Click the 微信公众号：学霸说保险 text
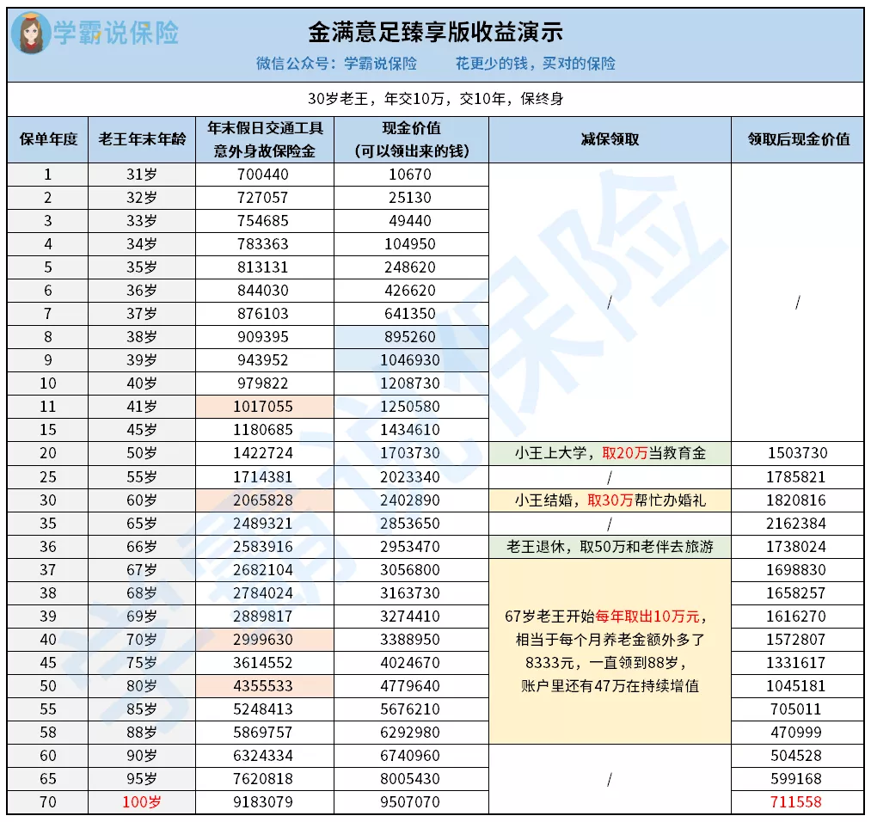 coord(337,64)
